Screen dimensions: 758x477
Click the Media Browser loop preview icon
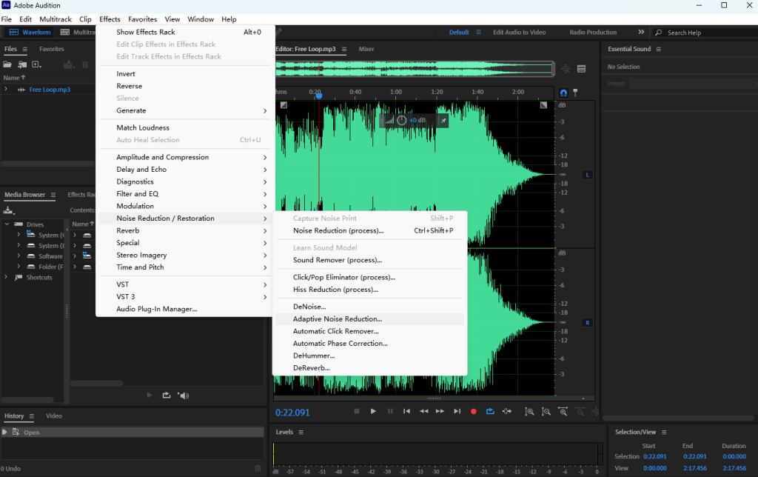167,396
